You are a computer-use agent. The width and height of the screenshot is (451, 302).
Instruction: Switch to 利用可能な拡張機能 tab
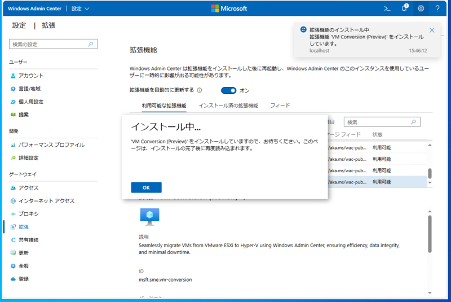(164, 106)
